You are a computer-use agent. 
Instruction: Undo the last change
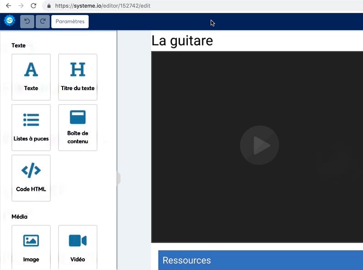coord(27,20)
